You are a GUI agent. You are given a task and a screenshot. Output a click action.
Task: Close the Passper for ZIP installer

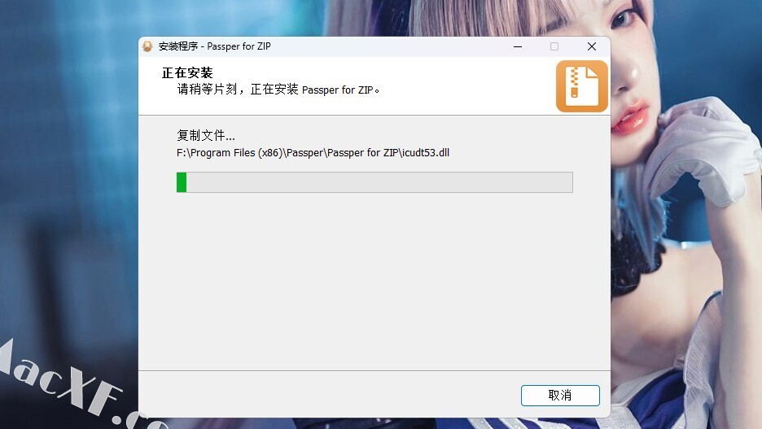tap(591, 46)
